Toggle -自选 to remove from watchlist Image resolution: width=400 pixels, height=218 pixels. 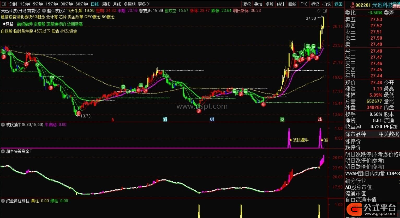point(327,4)
